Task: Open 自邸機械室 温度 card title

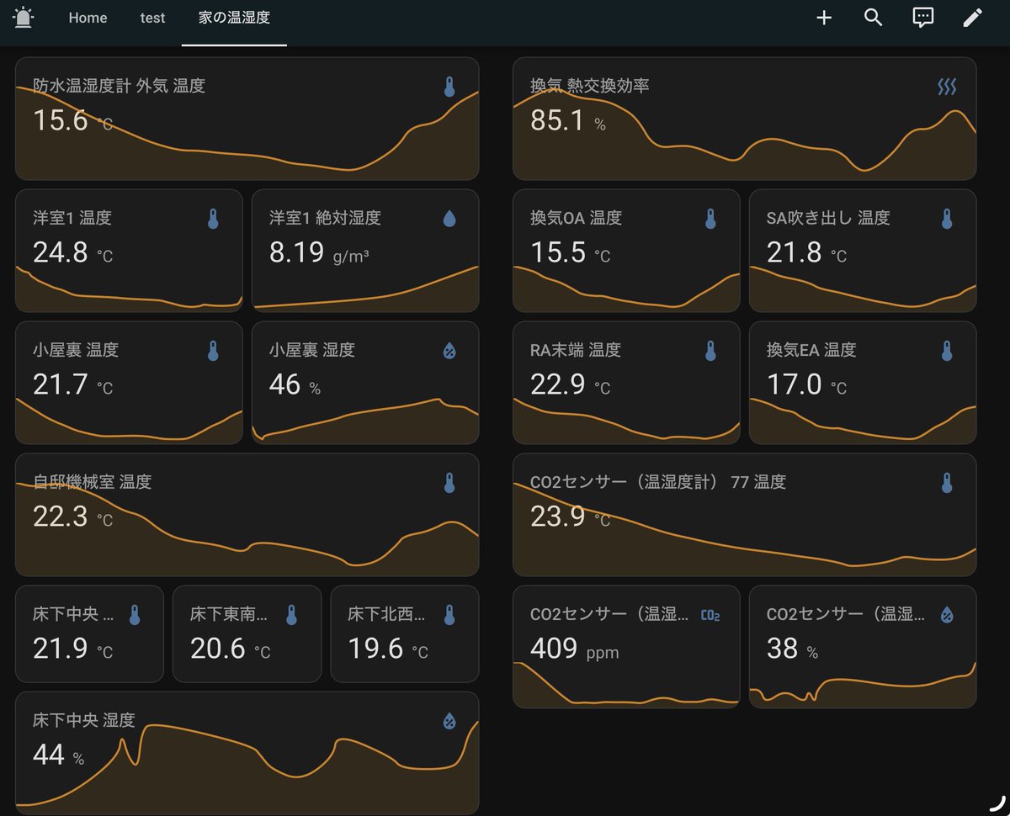Action: pyautogui.click(x=93, y=482)
